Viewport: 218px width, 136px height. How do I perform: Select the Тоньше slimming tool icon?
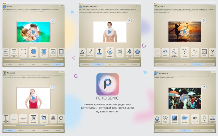34,119
